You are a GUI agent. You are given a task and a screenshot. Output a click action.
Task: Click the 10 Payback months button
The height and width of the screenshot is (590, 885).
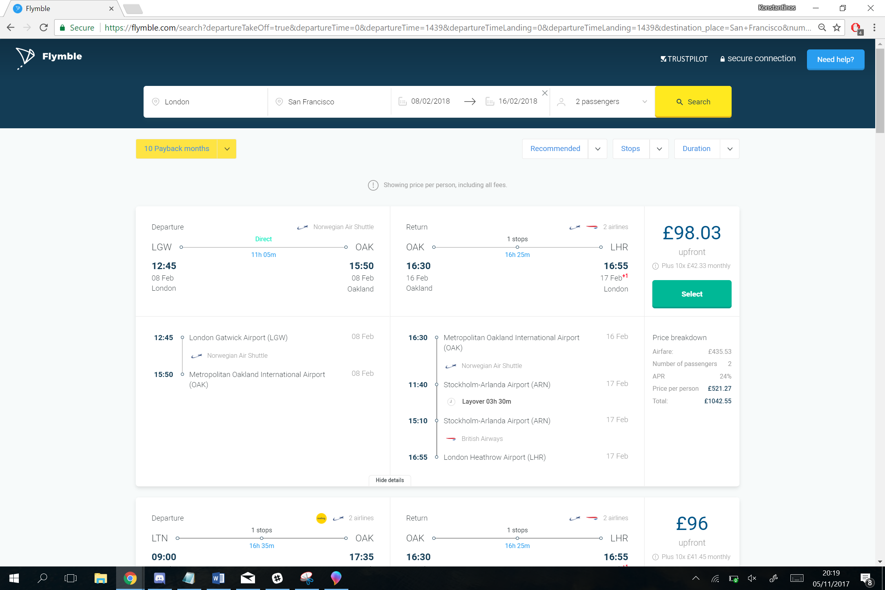177,149
